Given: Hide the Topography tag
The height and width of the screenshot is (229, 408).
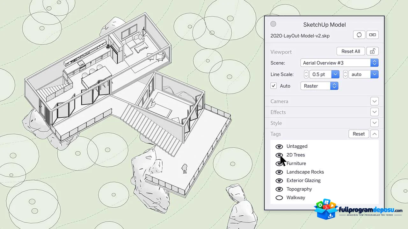Looking at the screenshot, I should coord(279,189).
